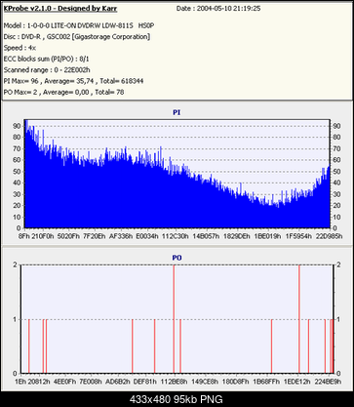Image resolution: width=354 pixels, height=407 pixels.
Task: Click PO axis label 7E008h
Action: (x=91, y=382)
